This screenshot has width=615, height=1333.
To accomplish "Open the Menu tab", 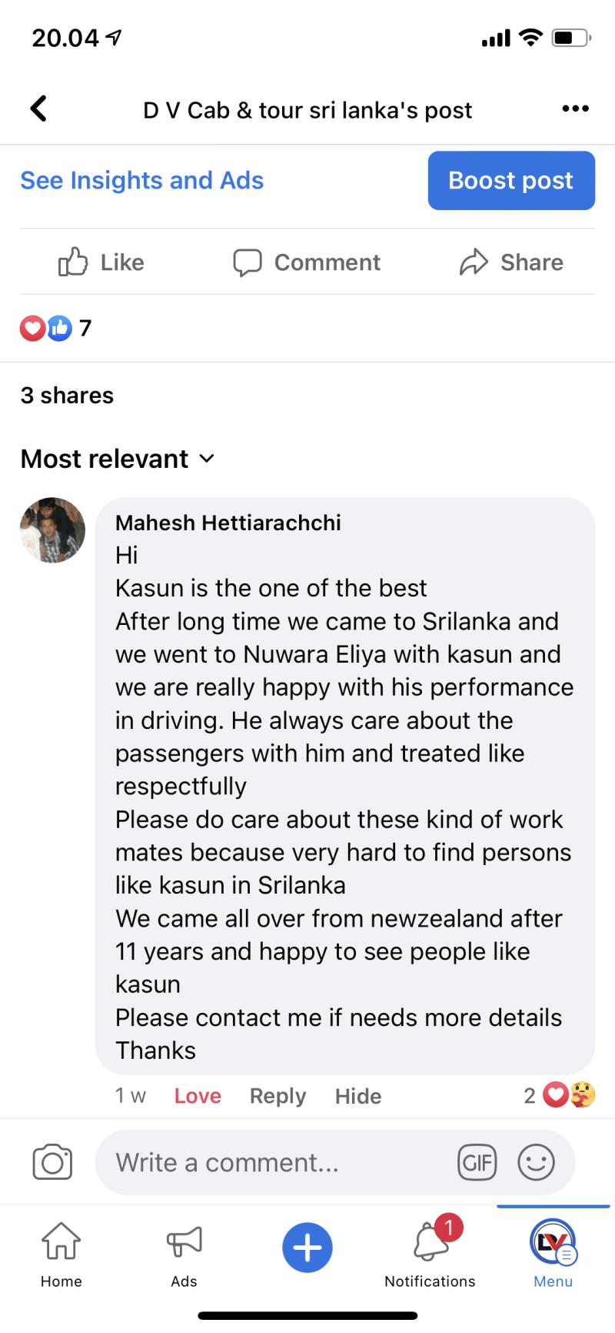I will pyautogui.click(x=553, y=1256).
